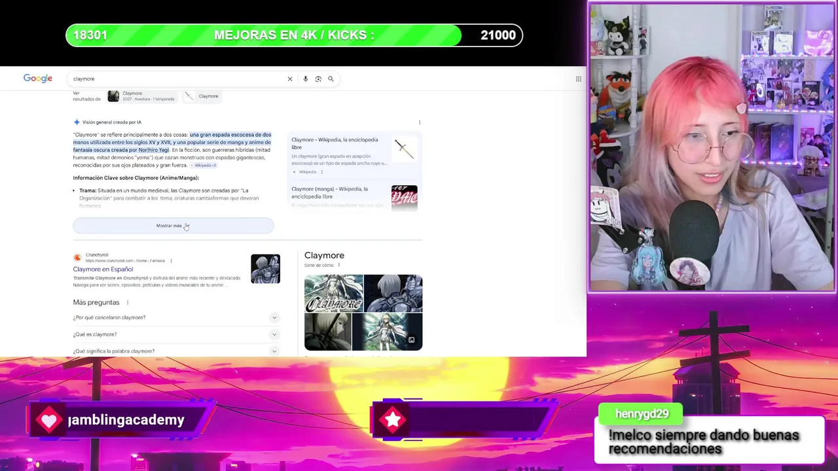Click the Google search input field

(177, 78)
